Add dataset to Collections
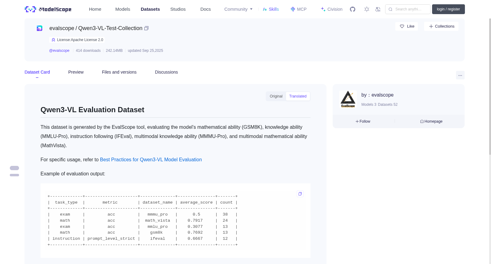491x264 pixels. click(441, 26)
